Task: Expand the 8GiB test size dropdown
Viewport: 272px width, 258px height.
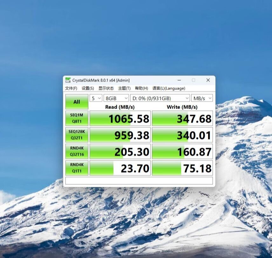Action: (x=116, y=98)
